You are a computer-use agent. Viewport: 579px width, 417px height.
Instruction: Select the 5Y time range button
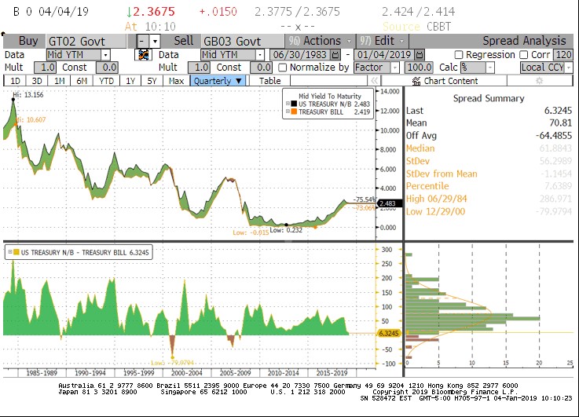point(152,81)
